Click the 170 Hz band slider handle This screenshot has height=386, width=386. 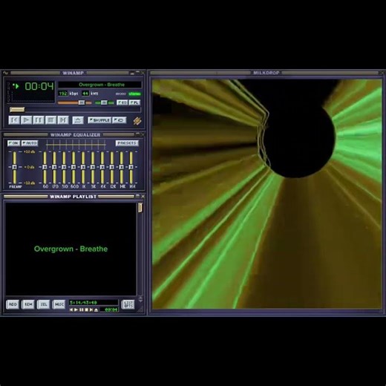coord(54,167)
